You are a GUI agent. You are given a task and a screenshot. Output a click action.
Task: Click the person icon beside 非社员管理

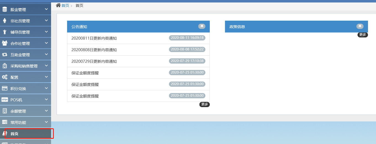(x=4, y=21)
